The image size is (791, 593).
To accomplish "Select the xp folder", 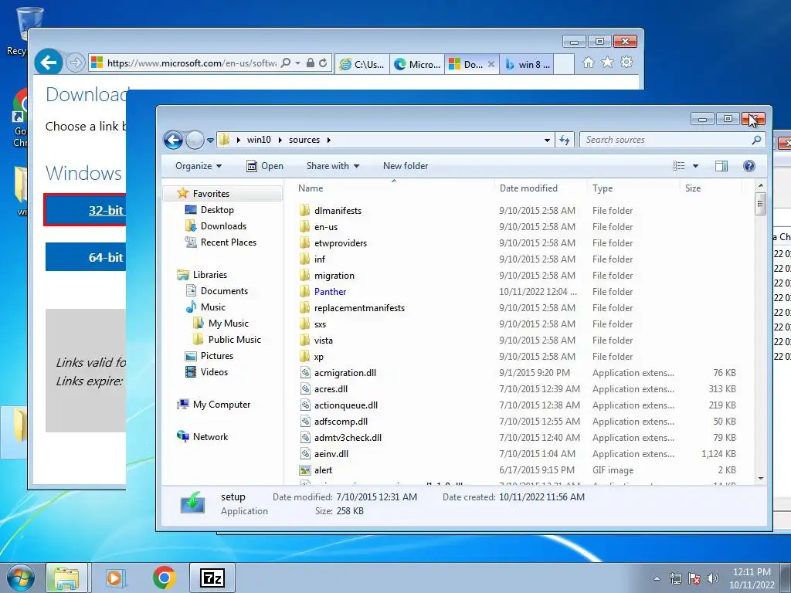I will (x=319, y=357).
